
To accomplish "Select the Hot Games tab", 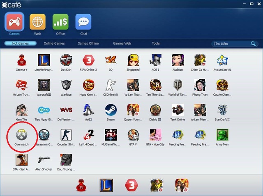I will [21, 44].
